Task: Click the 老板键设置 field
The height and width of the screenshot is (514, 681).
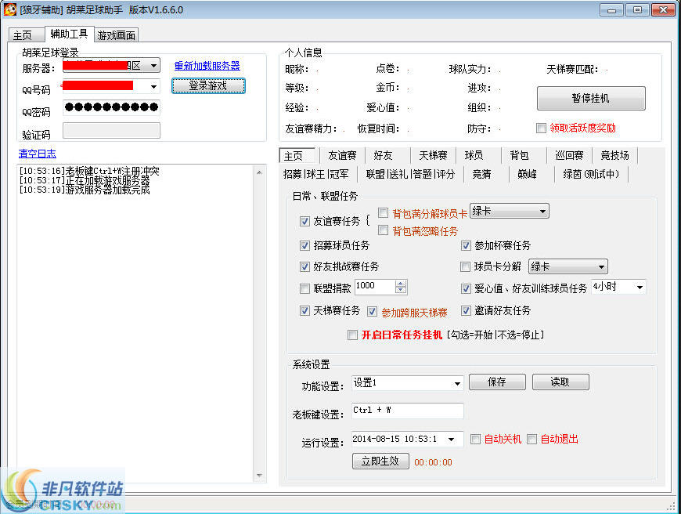Action: [407, 411]
